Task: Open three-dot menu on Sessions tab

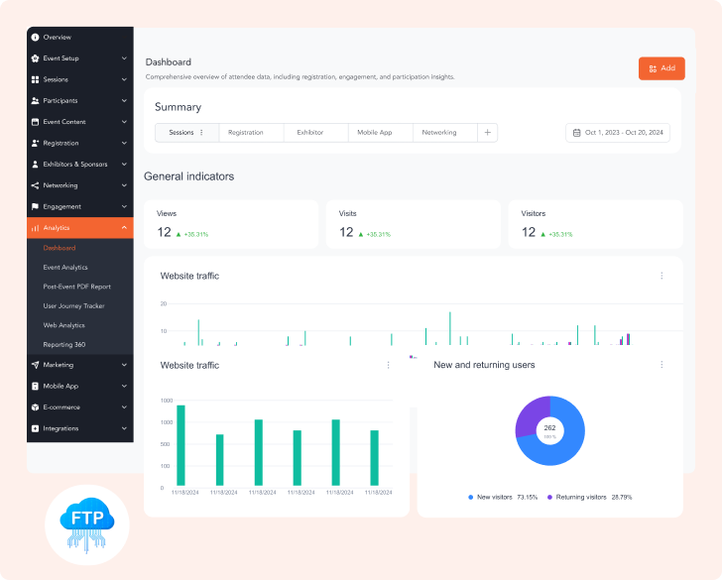Action: click(x=202, y=132)
